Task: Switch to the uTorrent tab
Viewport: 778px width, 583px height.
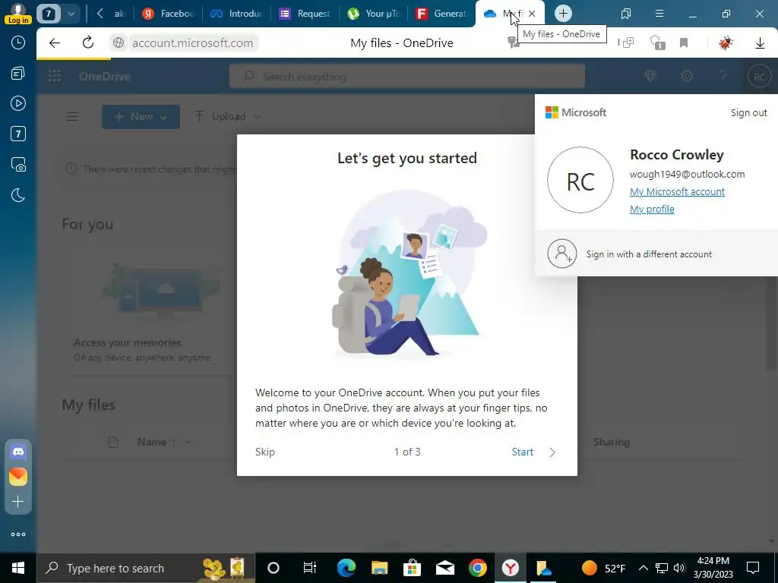Action: [374, 14]
